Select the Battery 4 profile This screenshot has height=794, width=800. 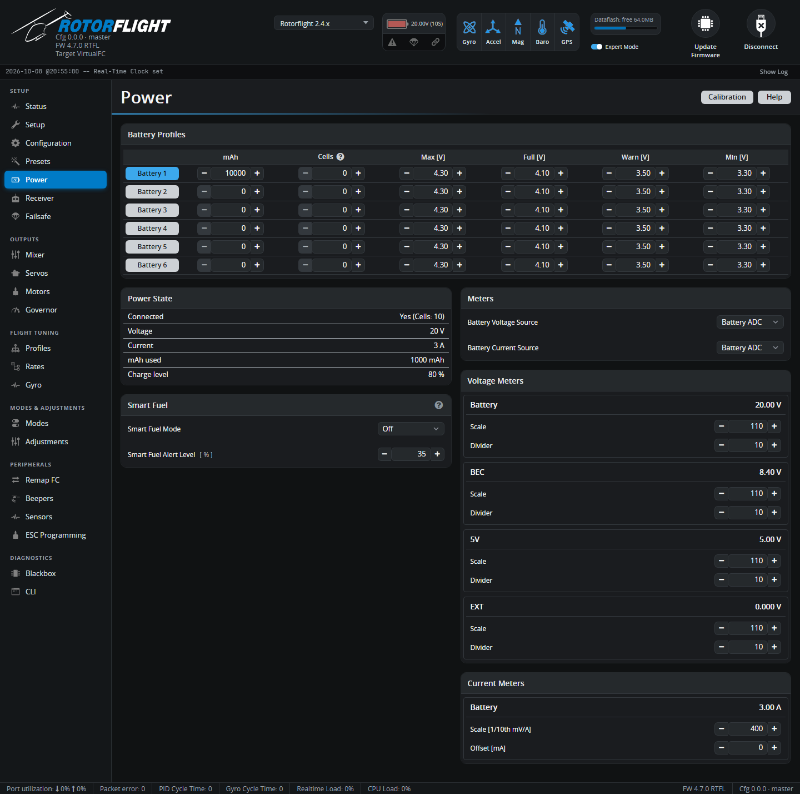tap(152, 229)
